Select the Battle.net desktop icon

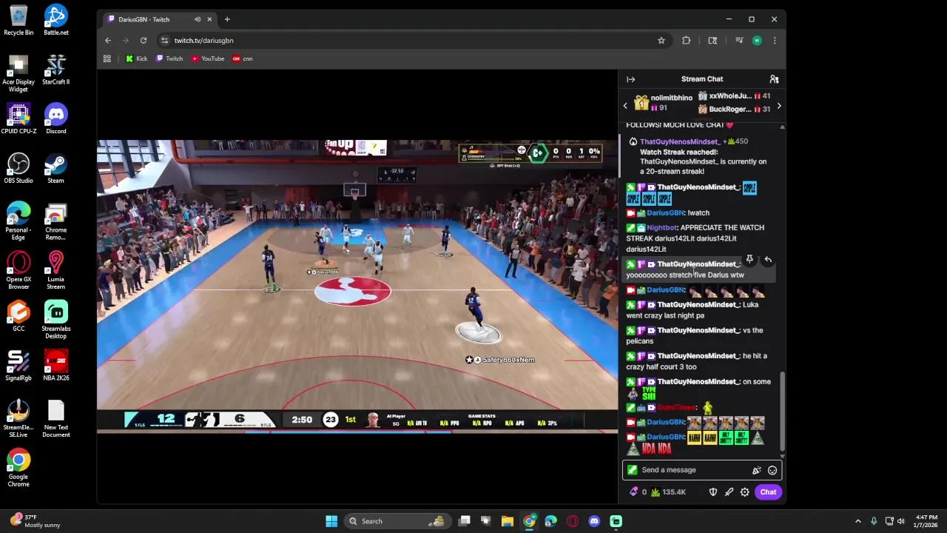pyautogui.click(x=55, y=20)
